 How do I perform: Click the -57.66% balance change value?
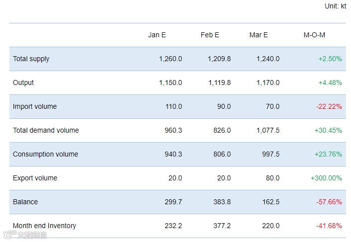(x=329, y=202)
